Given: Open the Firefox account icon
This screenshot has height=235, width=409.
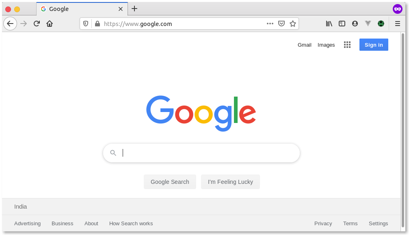Looking at the screenshot, I should point(355,24).
